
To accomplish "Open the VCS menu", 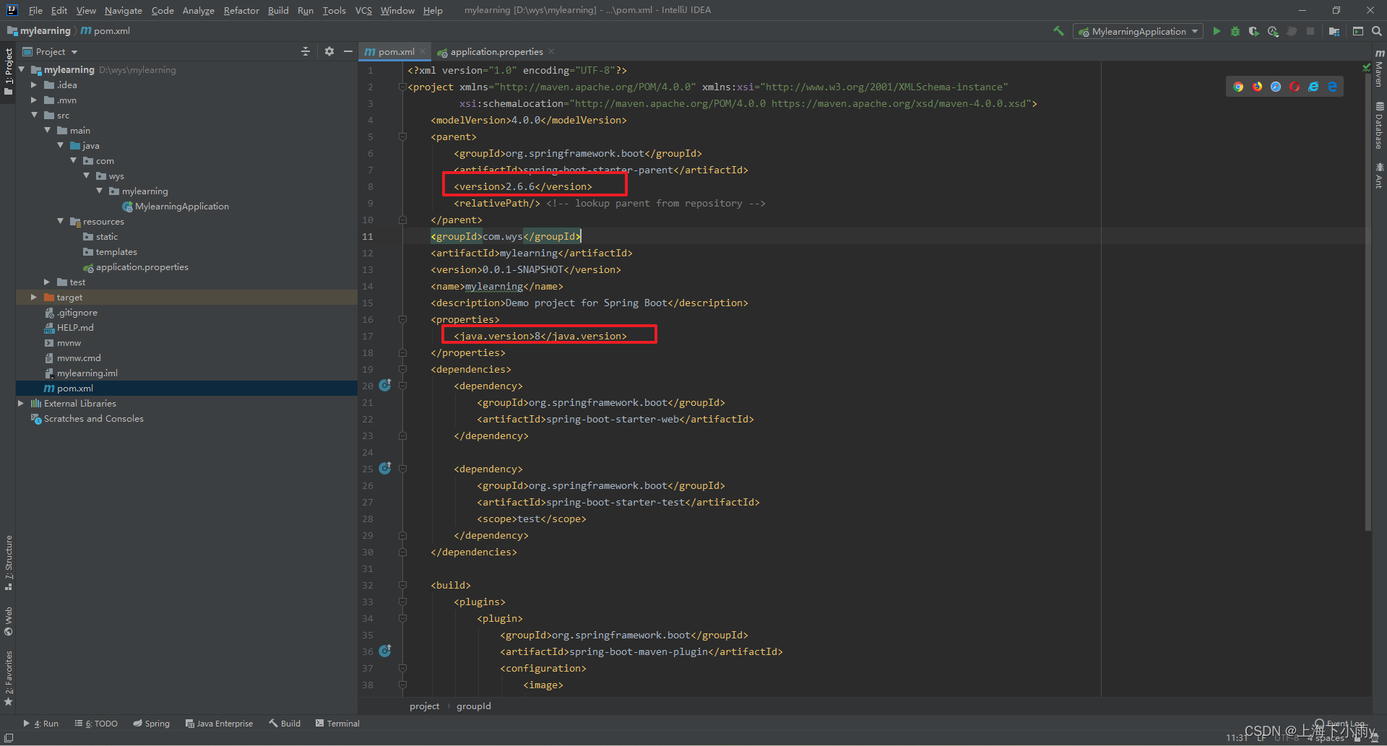I will coord(363,10).
